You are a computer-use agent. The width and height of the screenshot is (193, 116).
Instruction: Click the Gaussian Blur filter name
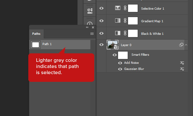(134, 69)
